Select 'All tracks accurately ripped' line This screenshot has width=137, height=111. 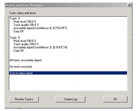pos(25,60)
